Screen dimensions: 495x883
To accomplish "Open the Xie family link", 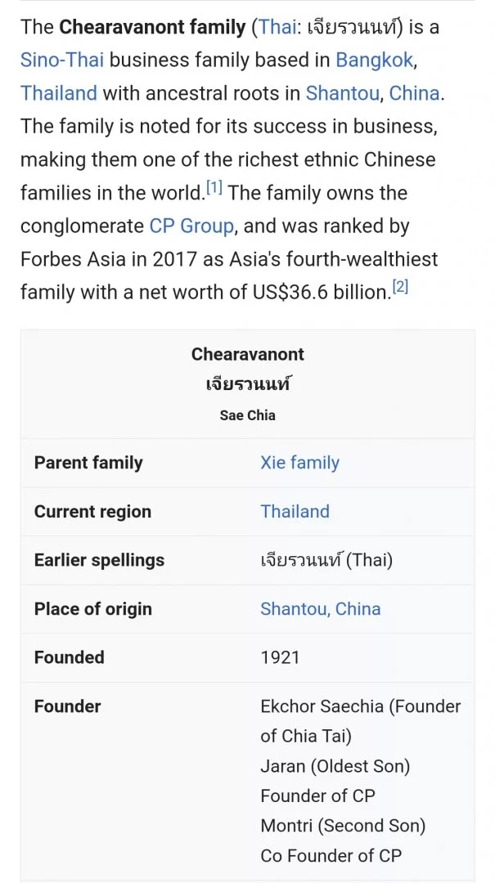I will coord(299,463).
